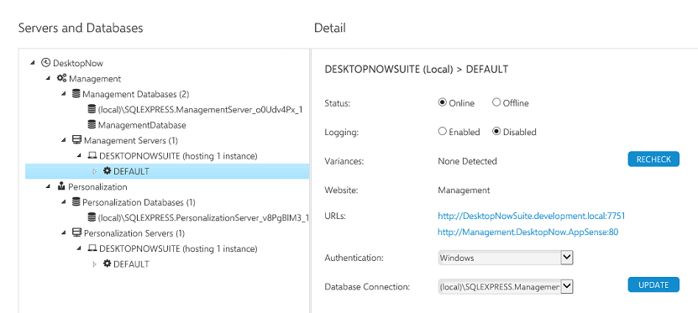Image resolution: width=698 pixels, height=313 pixels.
Task: Click the Personalization Databases stack icon
Action: pos(76,202)
